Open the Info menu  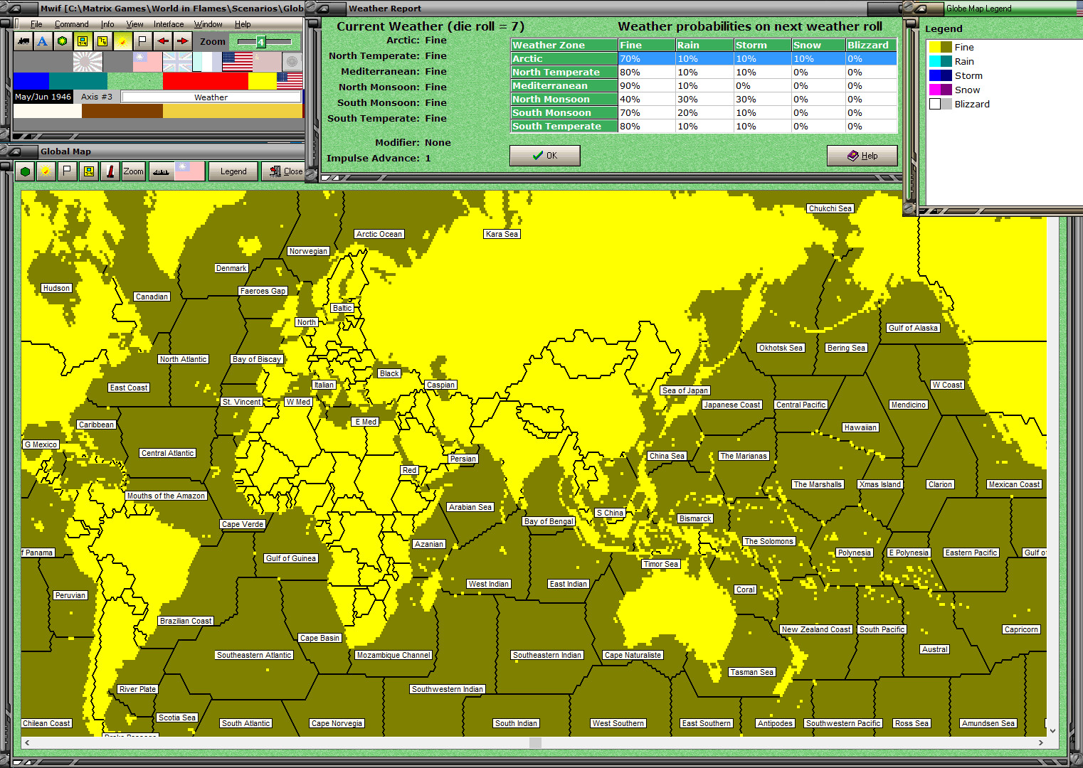point(107,24)
